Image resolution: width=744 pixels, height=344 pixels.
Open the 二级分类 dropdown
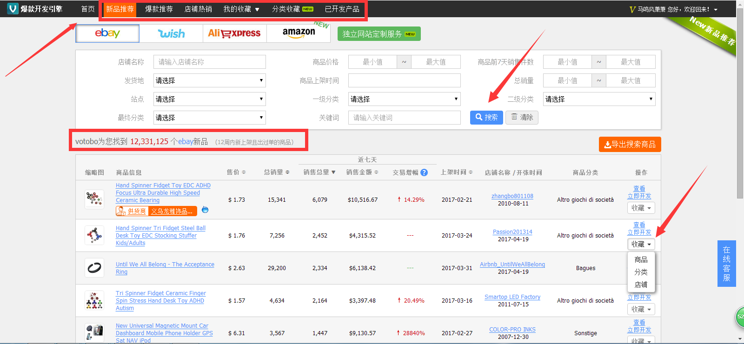pyautogui.click(x=599, y=99)
